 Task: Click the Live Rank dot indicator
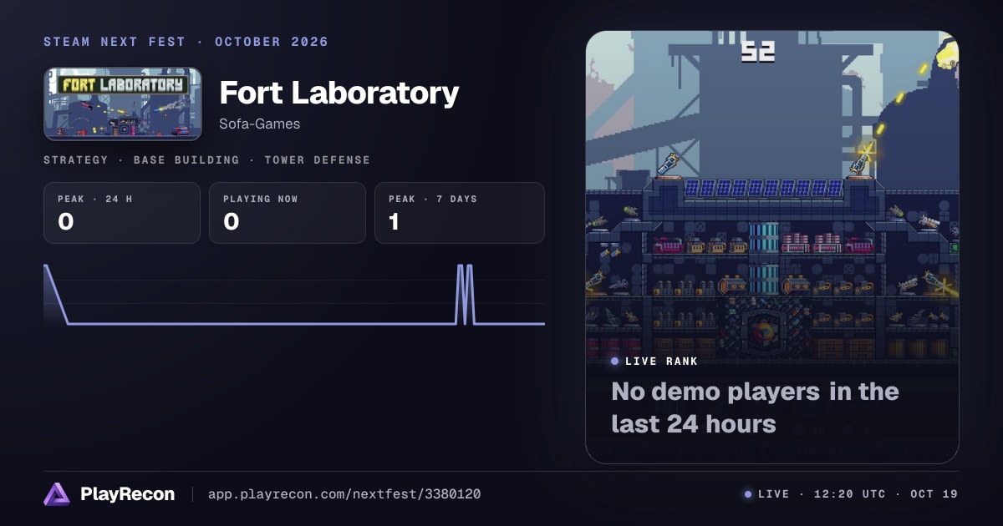[x=615, y=362]
